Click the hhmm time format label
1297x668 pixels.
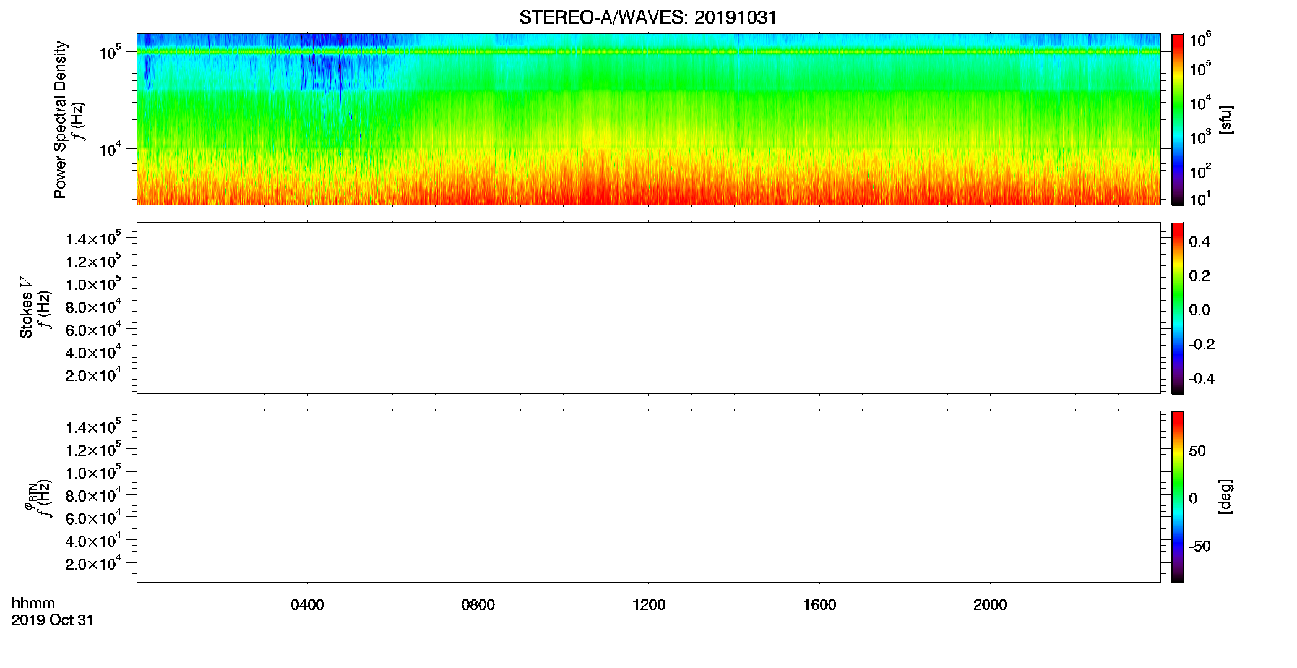click(x=33, y=603)
